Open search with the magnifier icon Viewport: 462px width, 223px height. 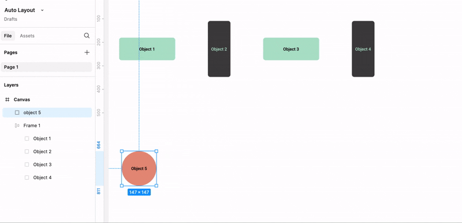(x=87, y=36)
